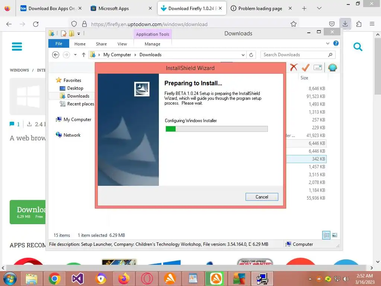Close the Download Firefly browser tab
This screenshot has height=286, width=381.
[x=220, y=8]
